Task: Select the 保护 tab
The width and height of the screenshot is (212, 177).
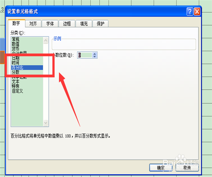Action: point(100,24)
